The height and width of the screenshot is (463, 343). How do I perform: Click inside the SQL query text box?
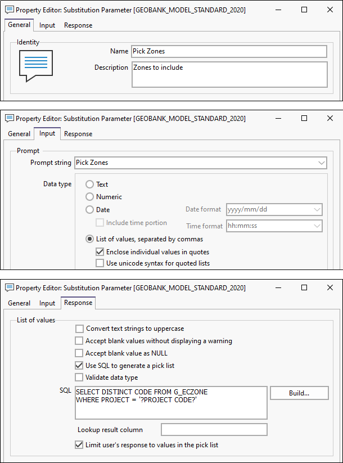171,402
